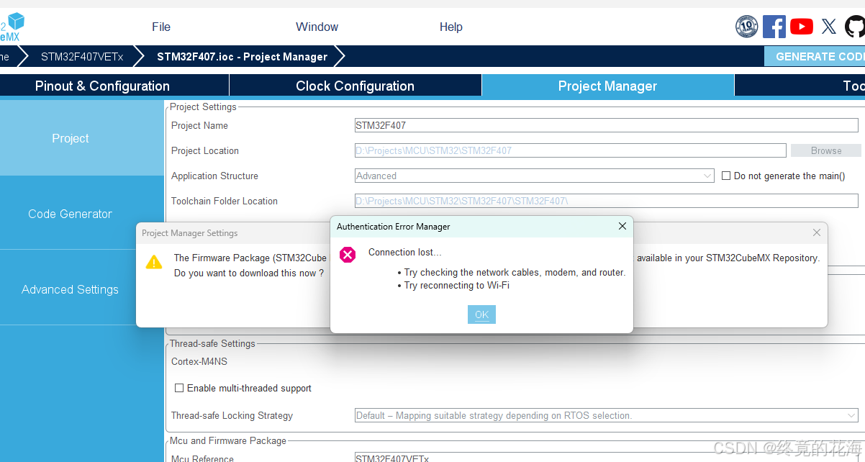Image resolution: width=865 pixels, height=462 pixels.
Task: Click the Browse button for Project Location
Action: (x=826, y=150)
